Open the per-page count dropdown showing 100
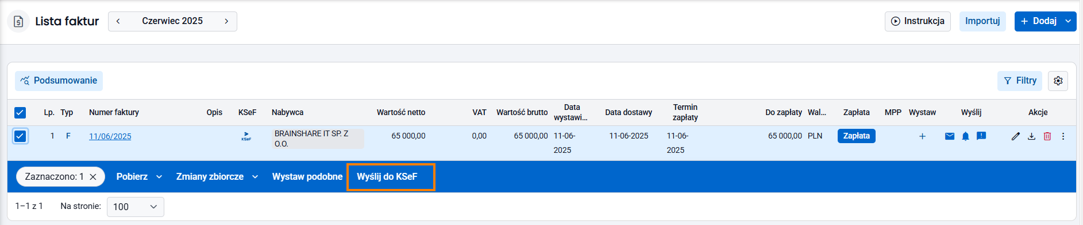The width and height of the screenshot is (1083, 225). coord(136,207)
